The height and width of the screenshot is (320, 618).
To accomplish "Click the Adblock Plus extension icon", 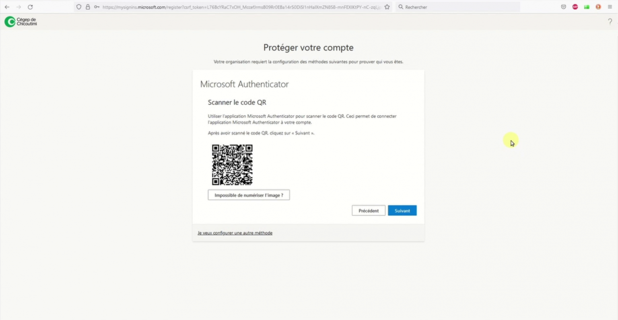I will [x=575, y=7].
